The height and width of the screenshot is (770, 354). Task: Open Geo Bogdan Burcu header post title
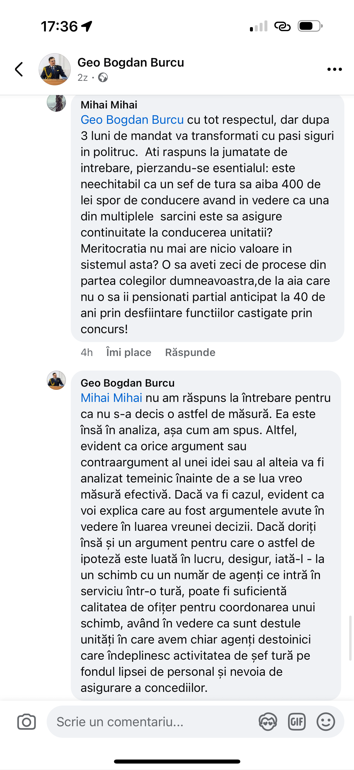[131, 63]
